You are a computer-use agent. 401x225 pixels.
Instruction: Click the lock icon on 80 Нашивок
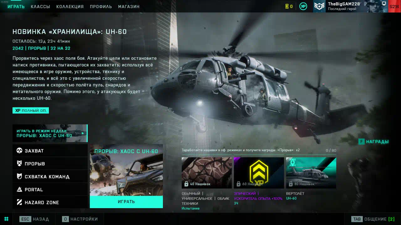pos(290,184)
